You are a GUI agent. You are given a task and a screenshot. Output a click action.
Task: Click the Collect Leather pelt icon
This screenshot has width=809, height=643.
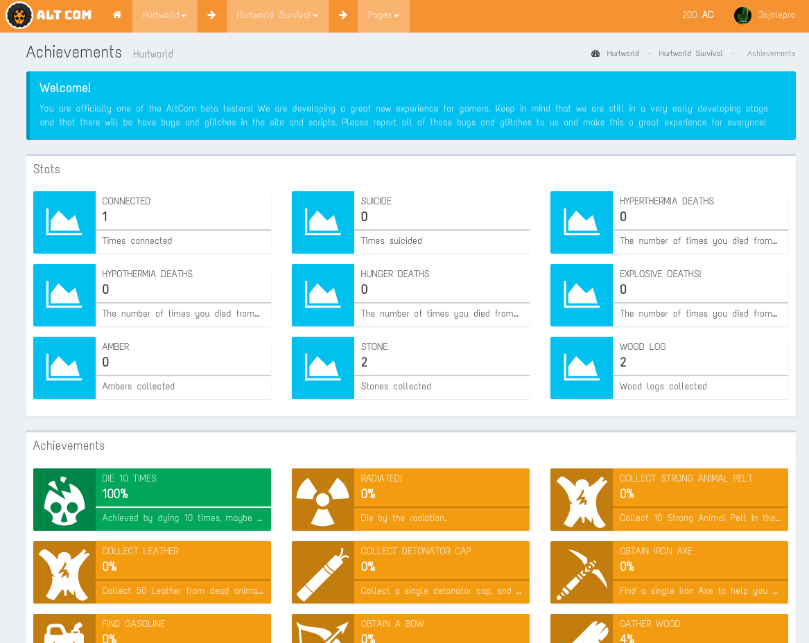(64, 572)
